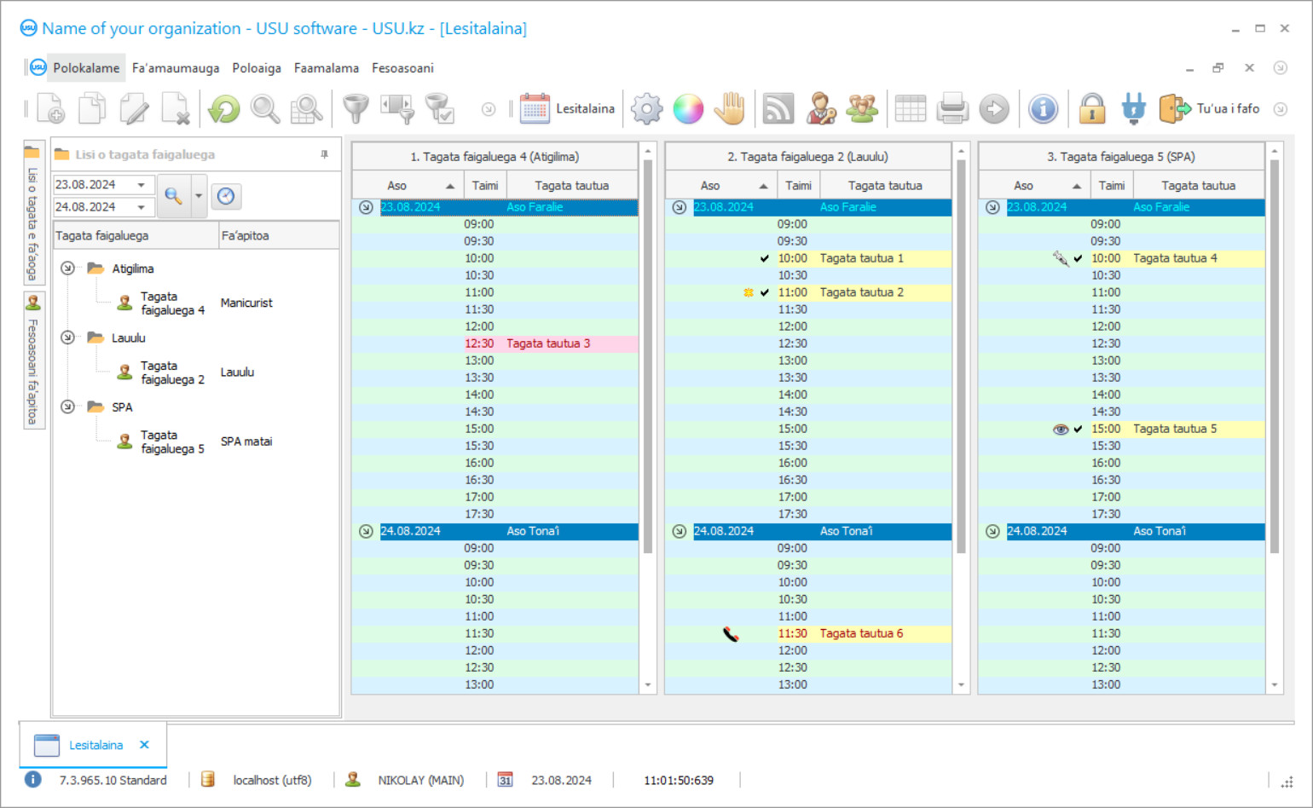The image size is (1313, 808).
Task: Click the RSS feed icon
Action: pos(778,109)
